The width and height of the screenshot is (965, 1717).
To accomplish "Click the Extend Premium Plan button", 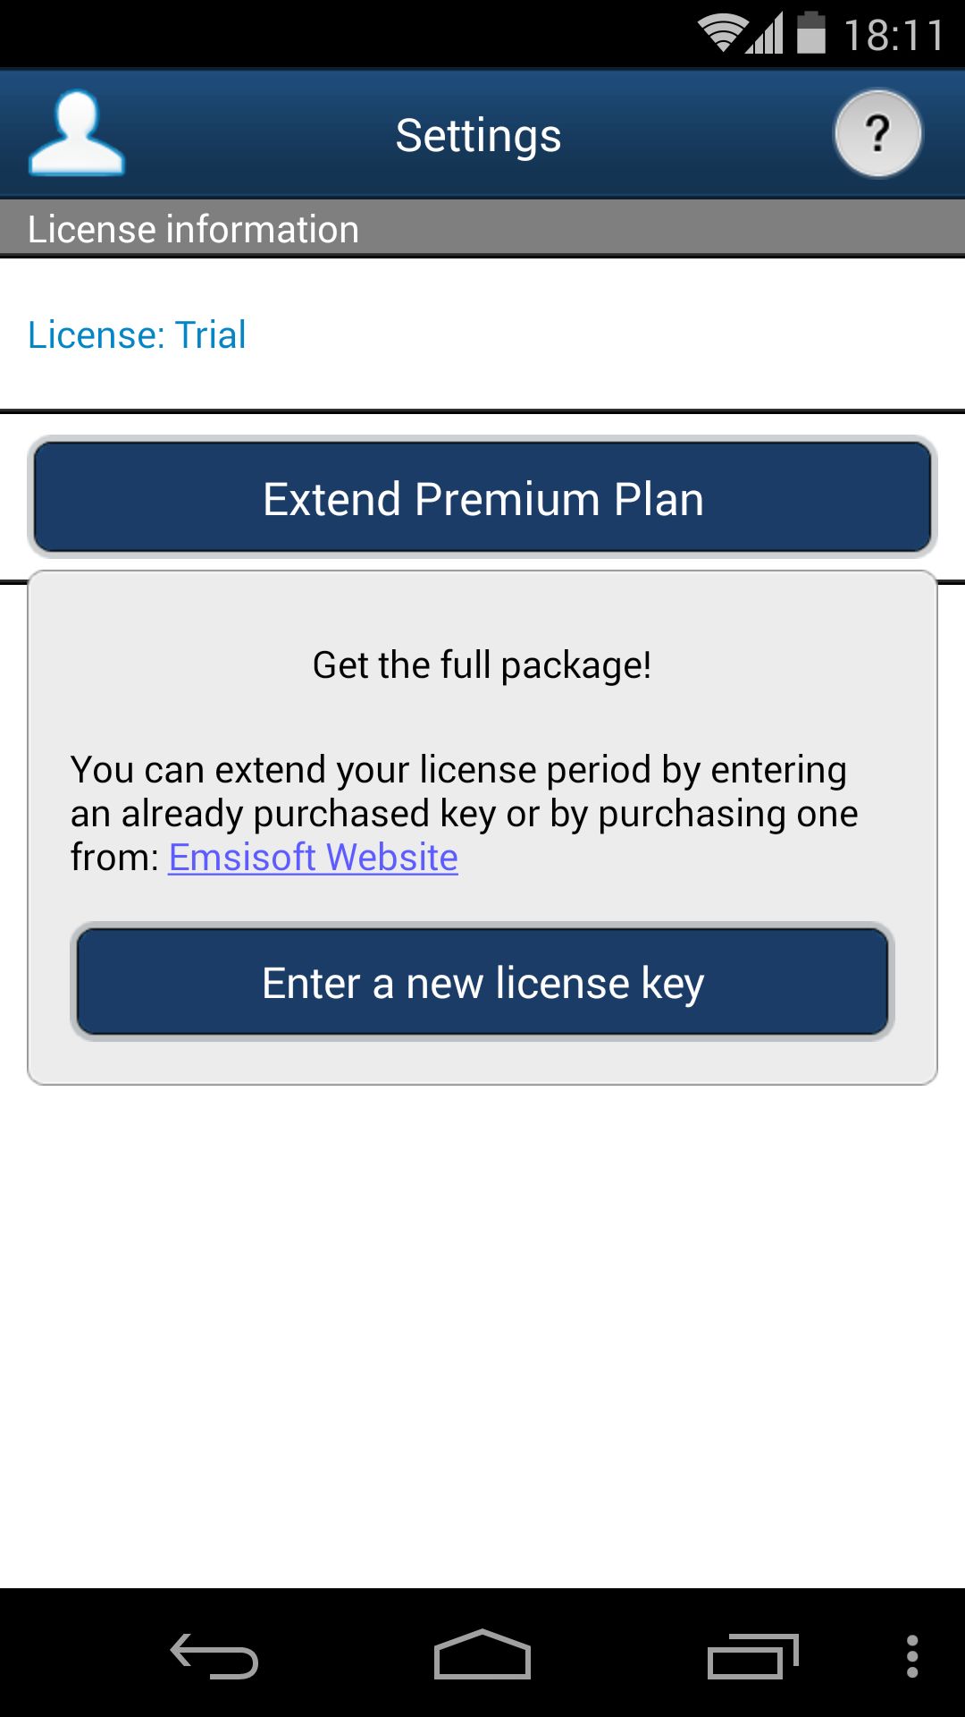I will 482,497.
